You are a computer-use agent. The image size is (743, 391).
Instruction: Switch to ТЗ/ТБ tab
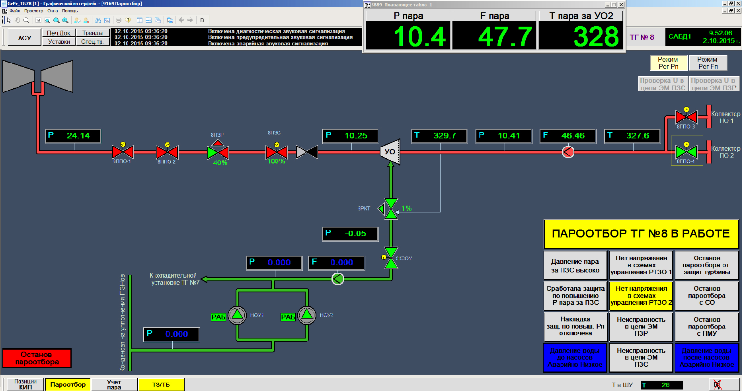tap(161, 384)
